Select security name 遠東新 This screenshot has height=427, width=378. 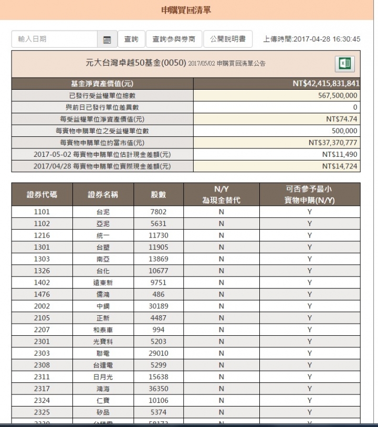click(x=103, y=283)
